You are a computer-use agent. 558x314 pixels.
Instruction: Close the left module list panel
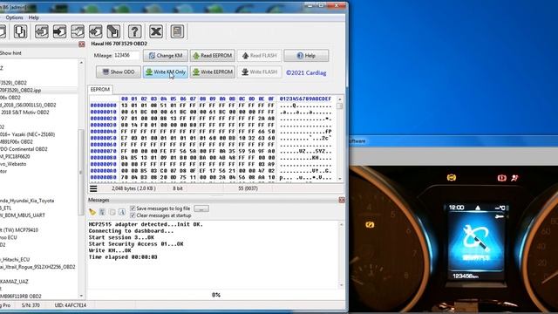coord(81,44)
